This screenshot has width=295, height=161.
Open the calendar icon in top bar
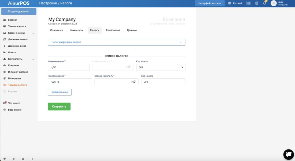tap(256, 3)
